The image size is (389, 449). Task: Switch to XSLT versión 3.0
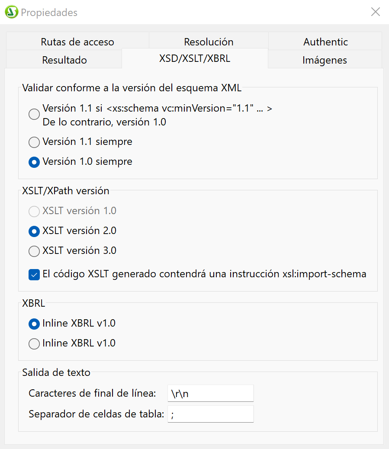tap(34, 251)
